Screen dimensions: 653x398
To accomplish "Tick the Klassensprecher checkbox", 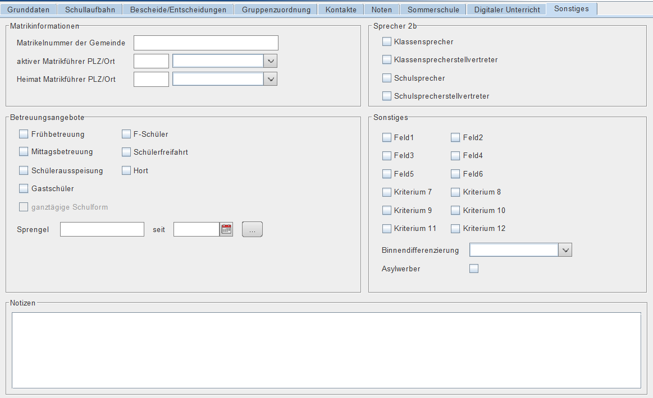I will click(387, 41).
